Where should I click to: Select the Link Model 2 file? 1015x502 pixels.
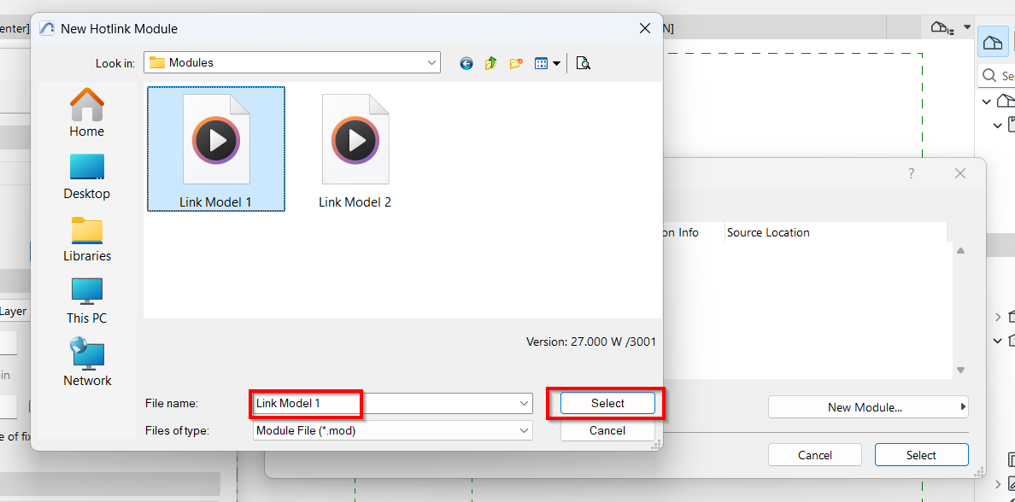click(x=355, y=149)
